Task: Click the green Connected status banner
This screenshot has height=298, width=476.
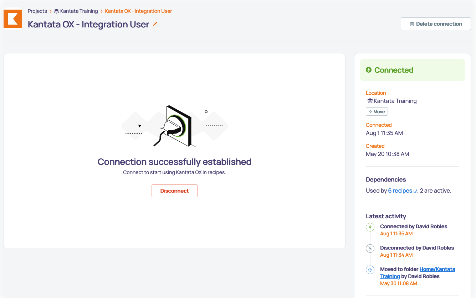Action: tap(413, 70)
